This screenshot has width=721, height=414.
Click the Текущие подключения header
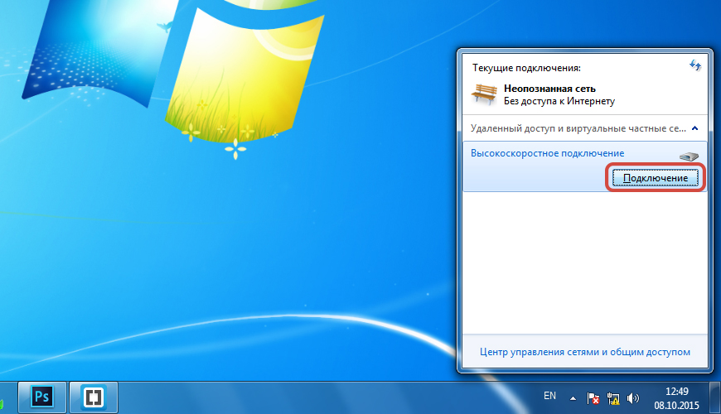pyautogui.click(x=526, y=68)
